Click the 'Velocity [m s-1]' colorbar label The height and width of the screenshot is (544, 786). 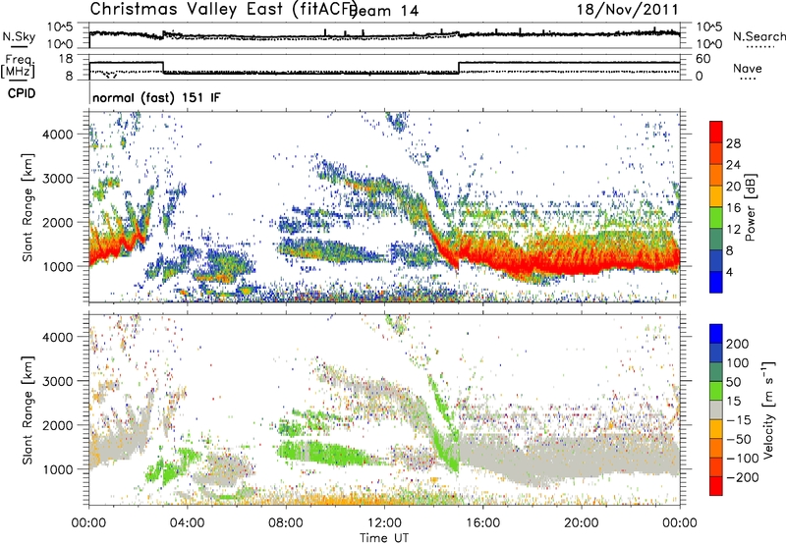[768, 410]
